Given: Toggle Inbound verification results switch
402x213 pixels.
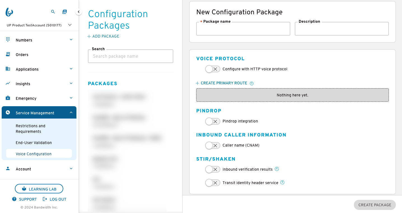Looking at the screenshot, I should pyautogui.click(x=213, y=169).
